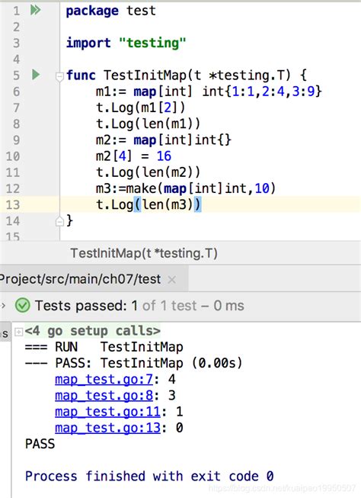The image size is (361, 498).
Task: Click the line 13 number in the gutter
Action: [x=13, y=205]
